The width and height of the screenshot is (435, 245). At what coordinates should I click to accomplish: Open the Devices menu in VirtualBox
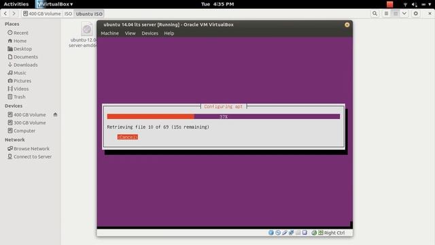[150, 33]
